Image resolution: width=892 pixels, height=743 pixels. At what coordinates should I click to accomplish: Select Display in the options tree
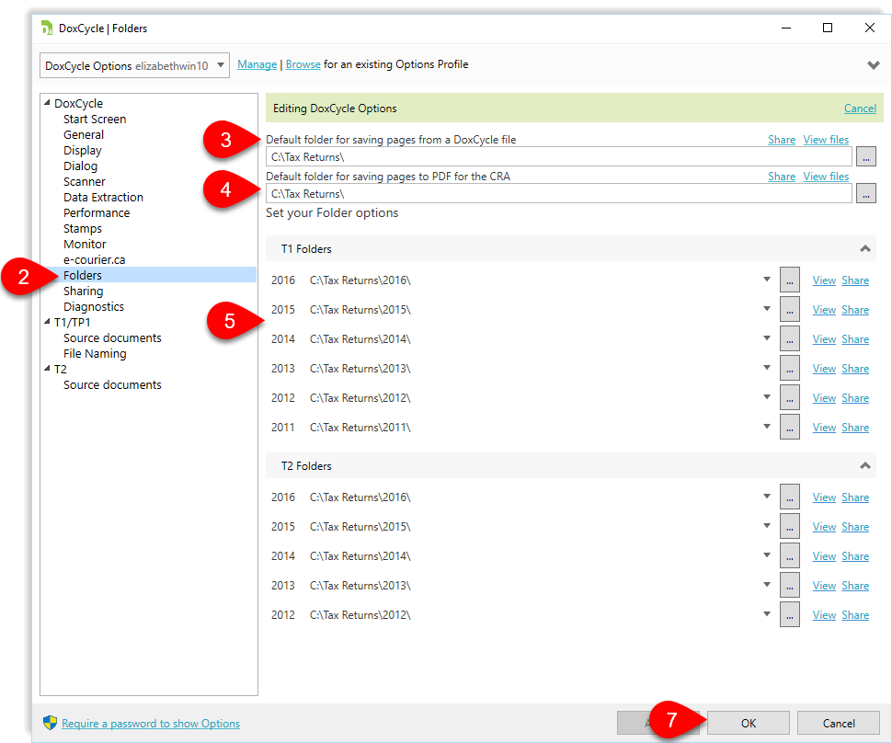(83, 150)
